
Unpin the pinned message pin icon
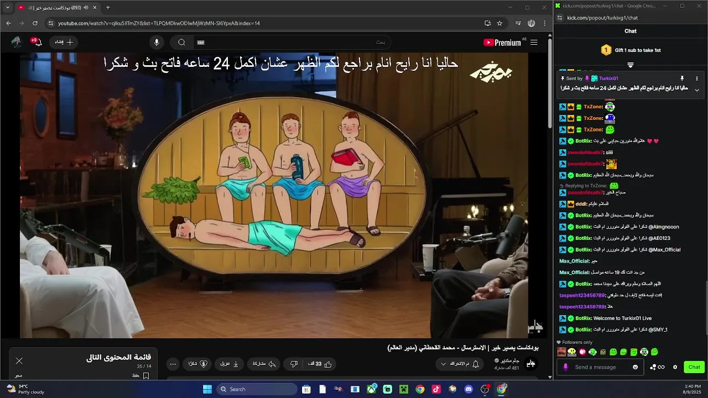682,78
